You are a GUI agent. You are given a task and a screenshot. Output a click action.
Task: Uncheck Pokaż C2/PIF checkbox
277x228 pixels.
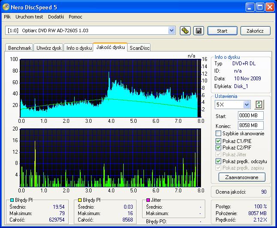point(218,147)
